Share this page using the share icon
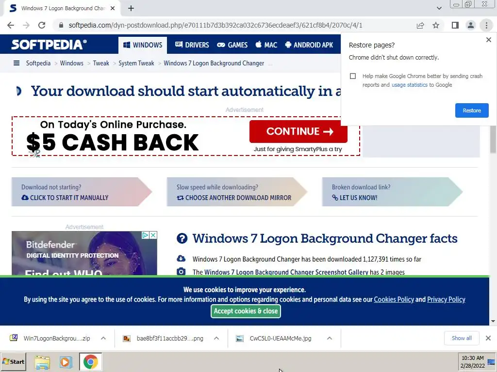 tap(420, 25)
